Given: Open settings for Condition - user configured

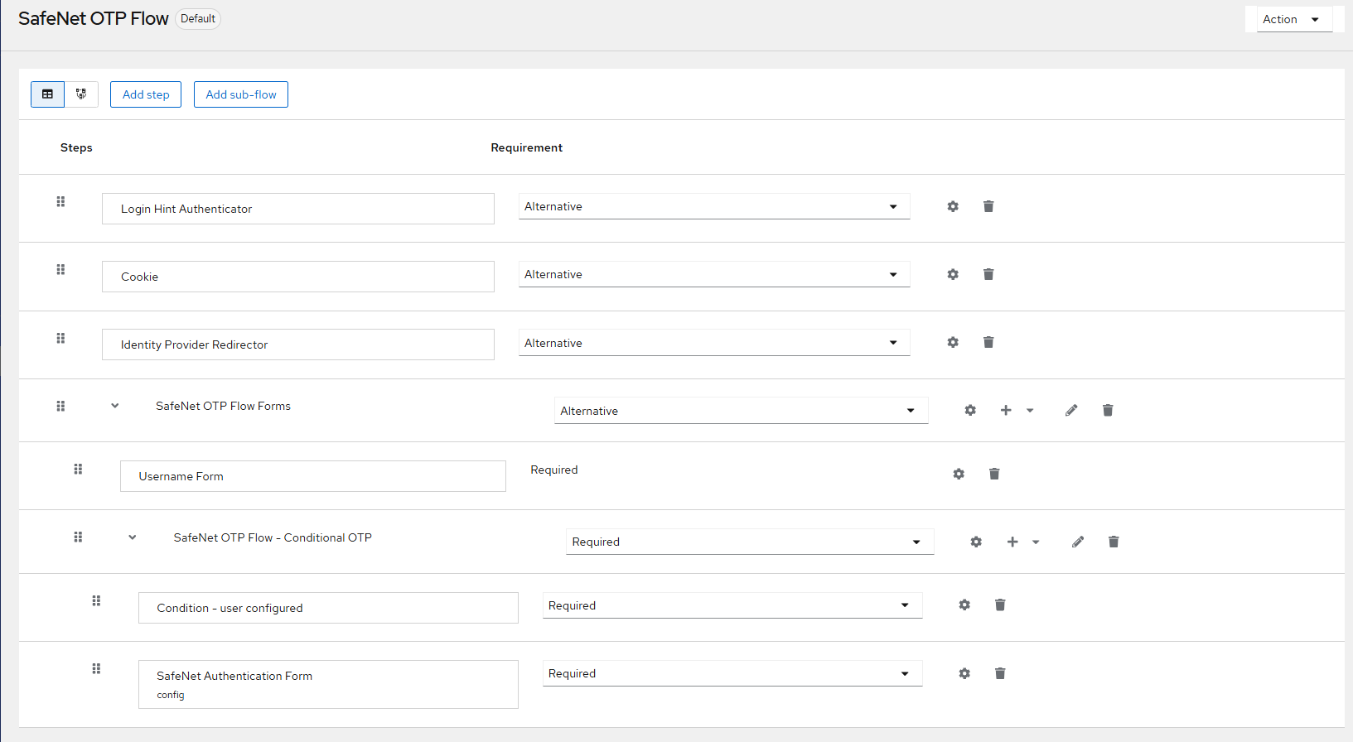Looking at the screenshot, I should coord(964,605).
